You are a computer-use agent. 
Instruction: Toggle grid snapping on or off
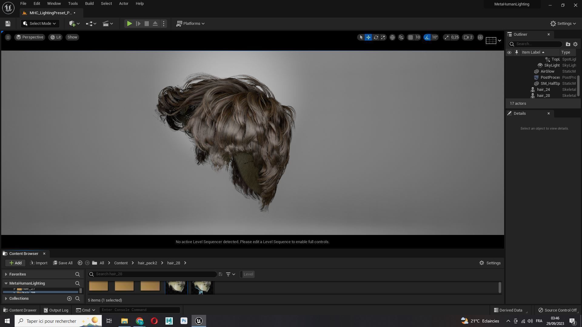(x=410, y=37)
